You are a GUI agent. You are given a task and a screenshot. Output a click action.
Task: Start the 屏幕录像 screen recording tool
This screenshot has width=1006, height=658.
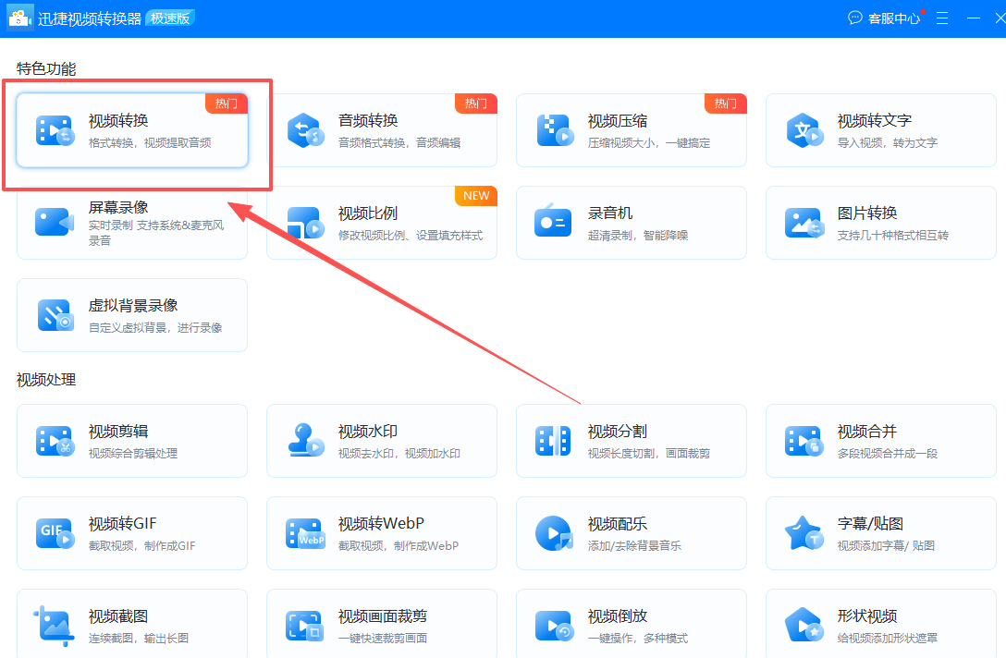(x=129, y=222)
